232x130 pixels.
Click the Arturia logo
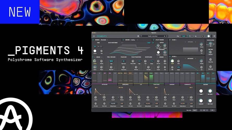[14, 114]
